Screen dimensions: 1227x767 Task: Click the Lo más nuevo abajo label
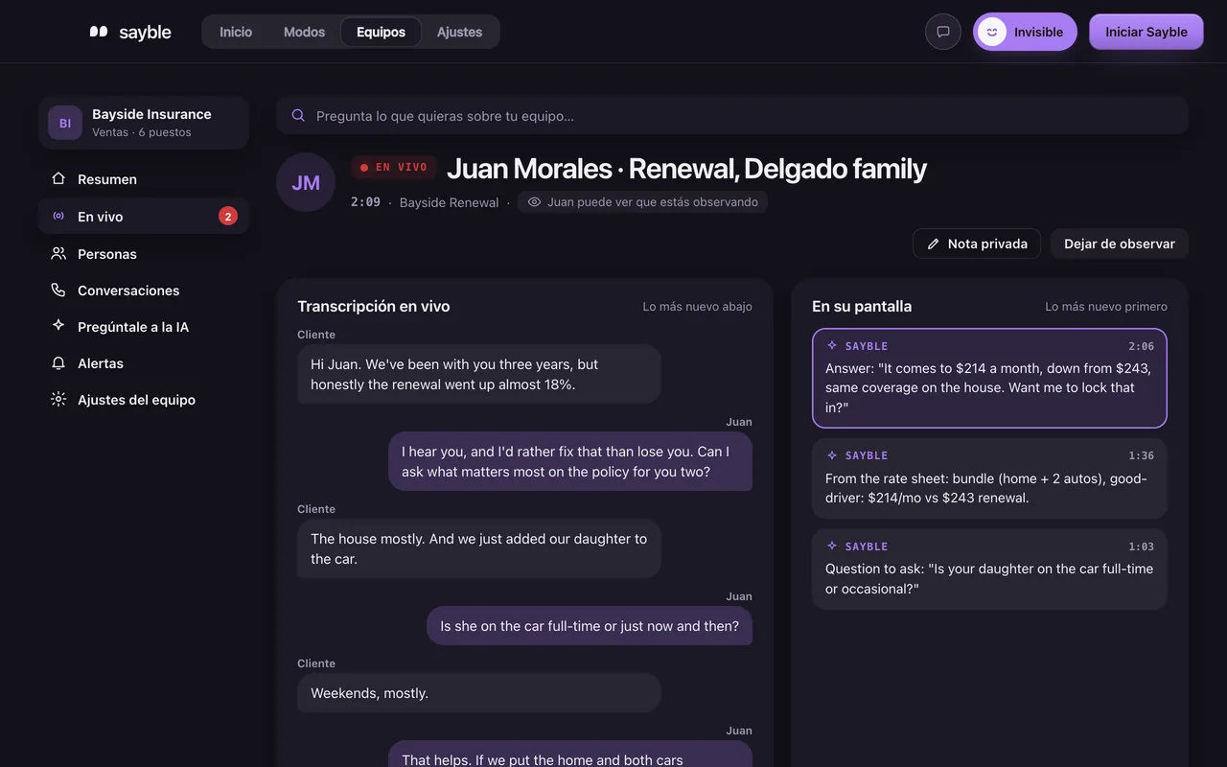pos(698,307)
